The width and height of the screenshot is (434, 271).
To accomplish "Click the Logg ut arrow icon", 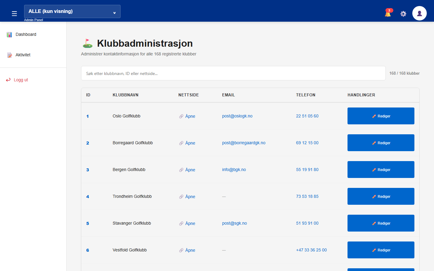I will click(8, 80).
